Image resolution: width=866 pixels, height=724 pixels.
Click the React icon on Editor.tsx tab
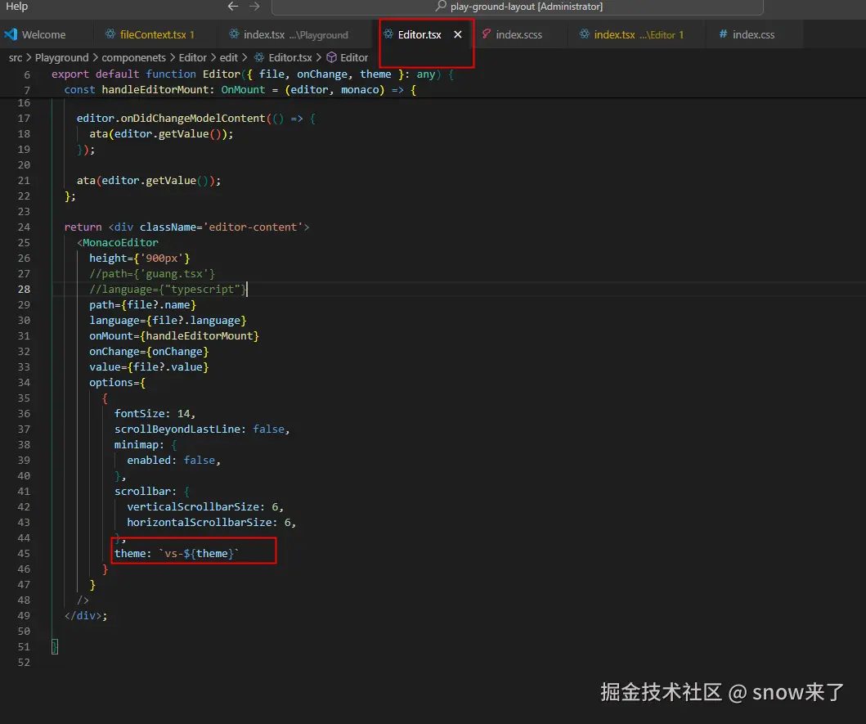point(388,34)
